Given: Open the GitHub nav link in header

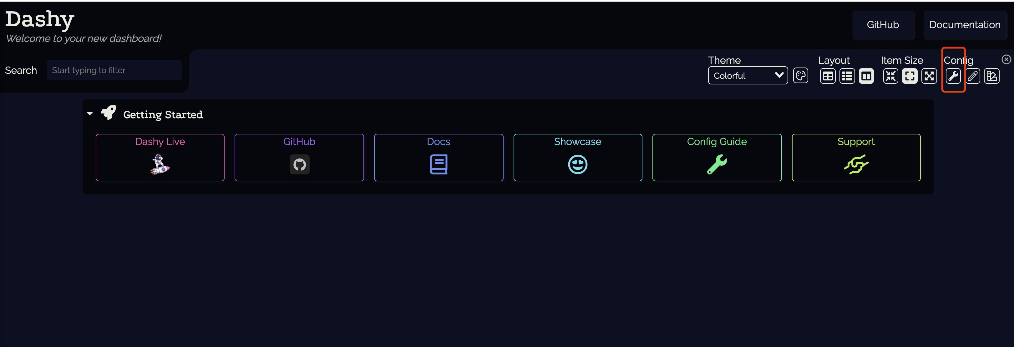Looking at the screenshot, I should tap(883, 25).
